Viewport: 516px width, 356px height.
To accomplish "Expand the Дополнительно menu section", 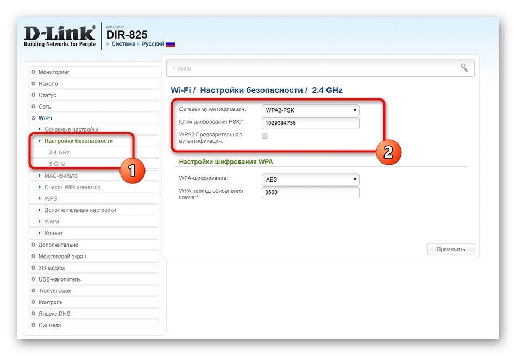I will coord(93,245).
